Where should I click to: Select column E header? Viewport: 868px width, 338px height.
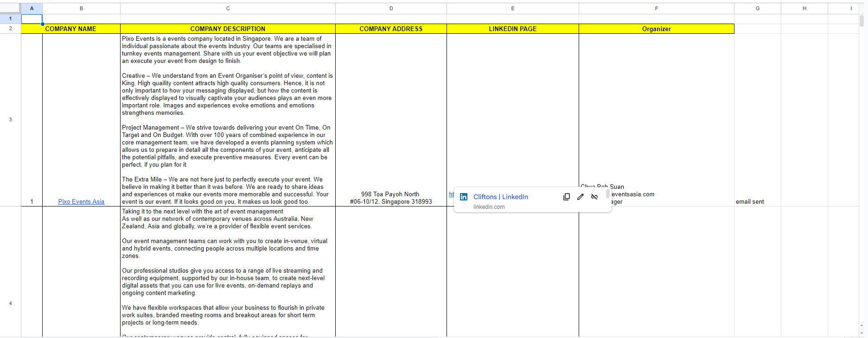(513, 8)
